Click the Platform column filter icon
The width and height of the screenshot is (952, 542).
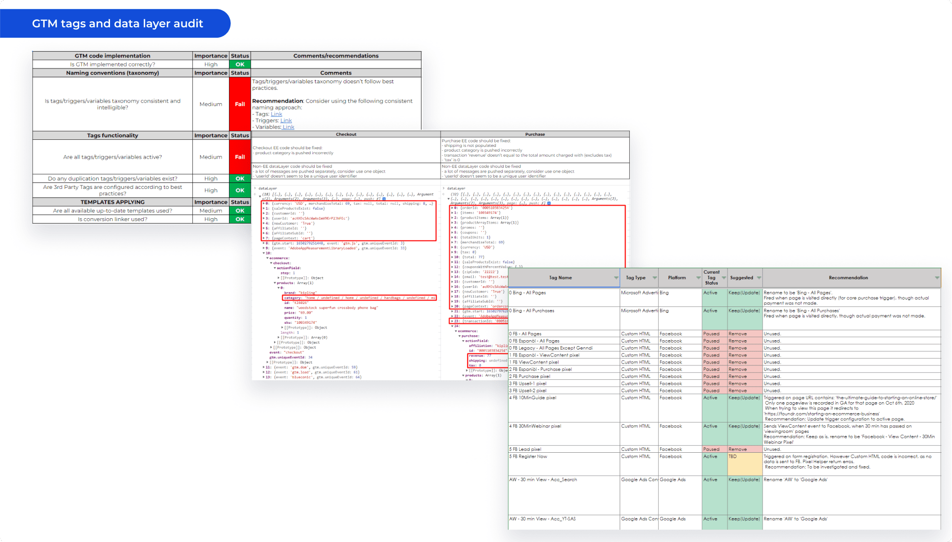tap(698, 278)
